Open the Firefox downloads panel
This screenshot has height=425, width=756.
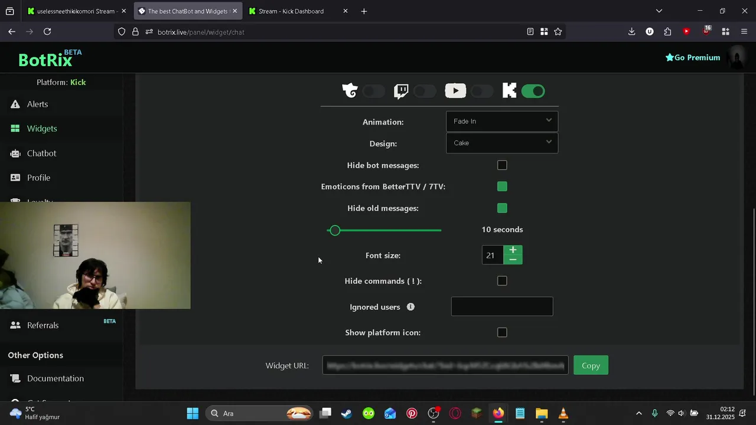pos(631,32)
